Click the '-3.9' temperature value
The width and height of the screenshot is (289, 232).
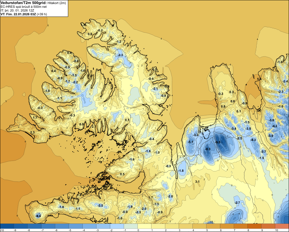(x=271, y=136)
